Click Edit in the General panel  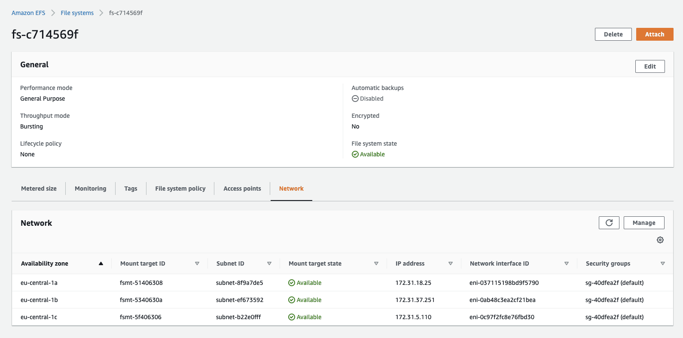pos(650,66)
